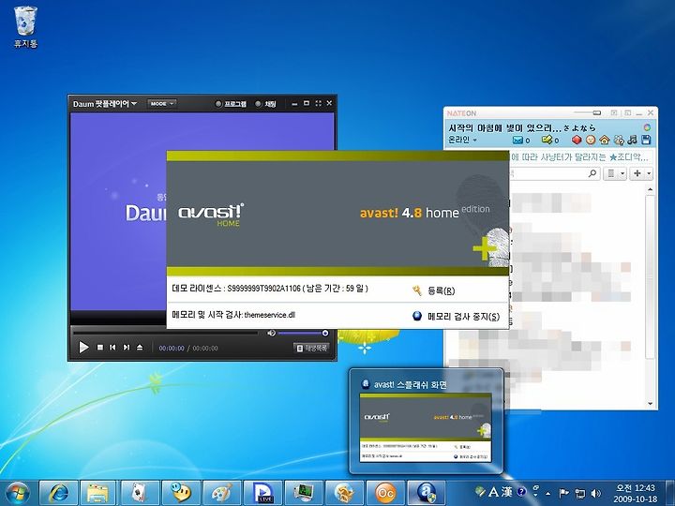This screenshot has height=506, width=675.
Task: Open the Recycle Bin desktop icon
Action: click(x=25, y=26)
